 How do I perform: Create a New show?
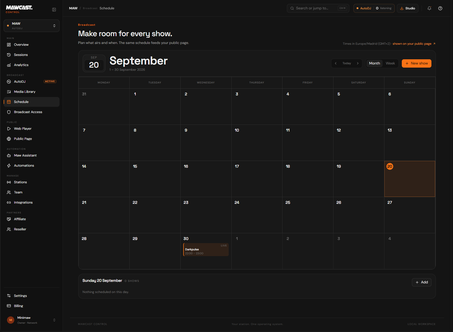[x=416, y=63]
